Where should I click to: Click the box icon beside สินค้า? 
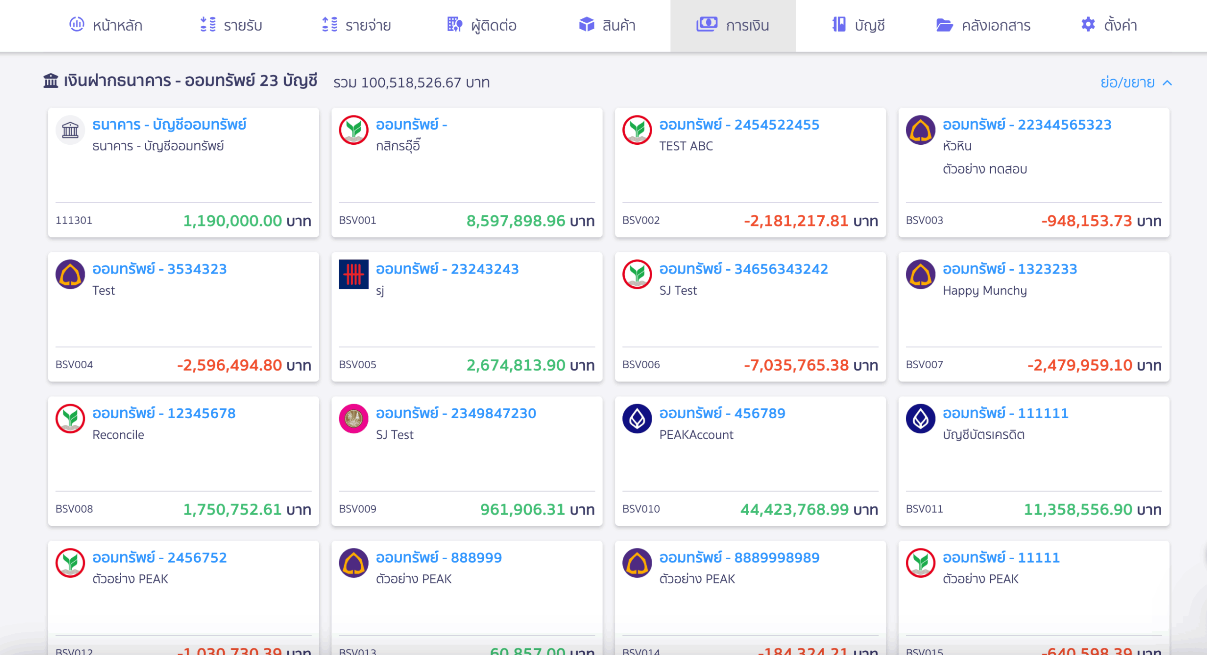coord(587,24)
